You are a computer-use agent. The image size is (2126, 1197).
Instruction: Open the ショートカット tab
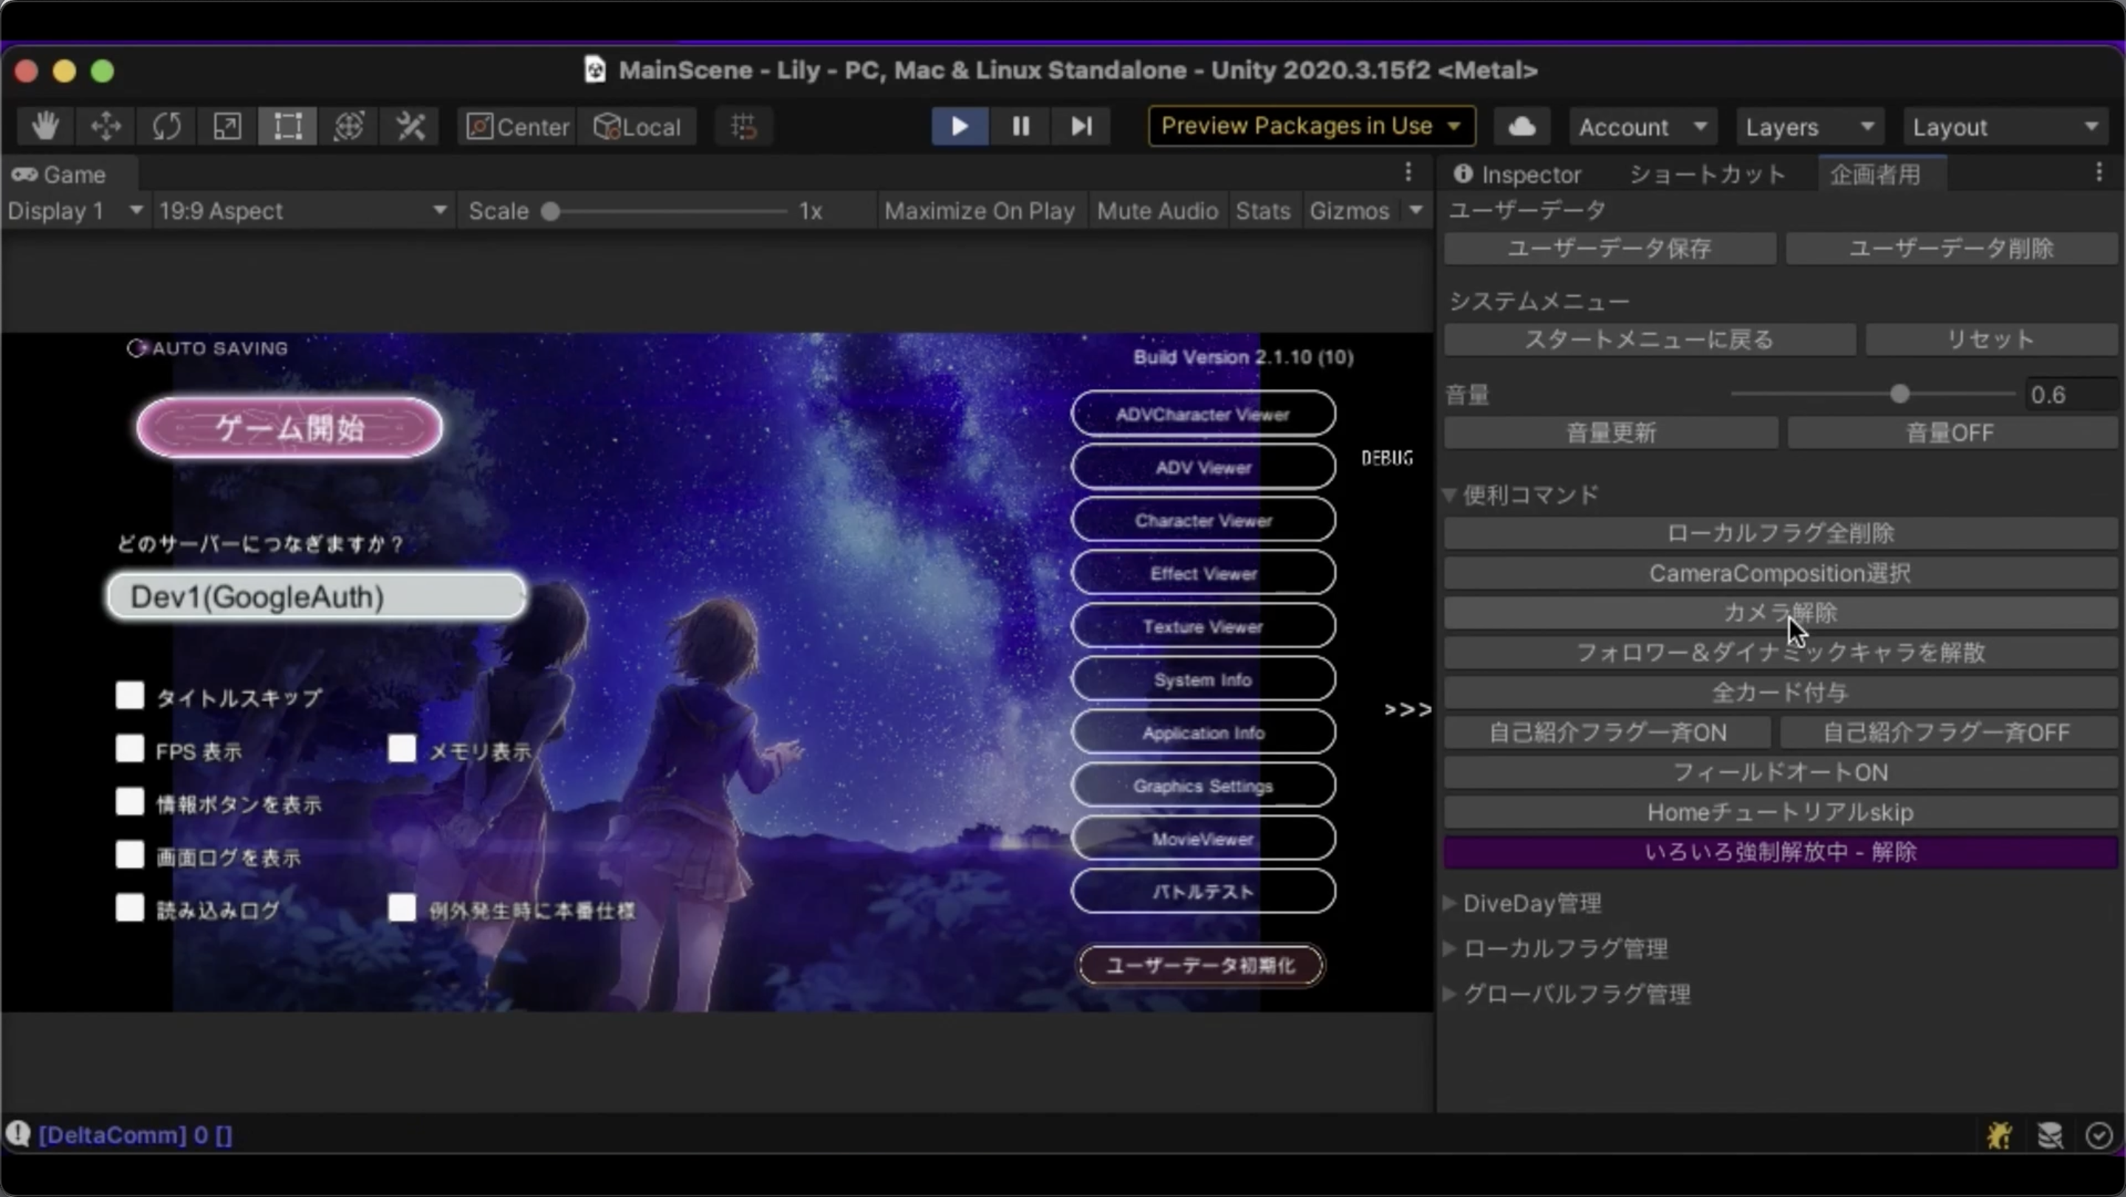pos(1707,175)
